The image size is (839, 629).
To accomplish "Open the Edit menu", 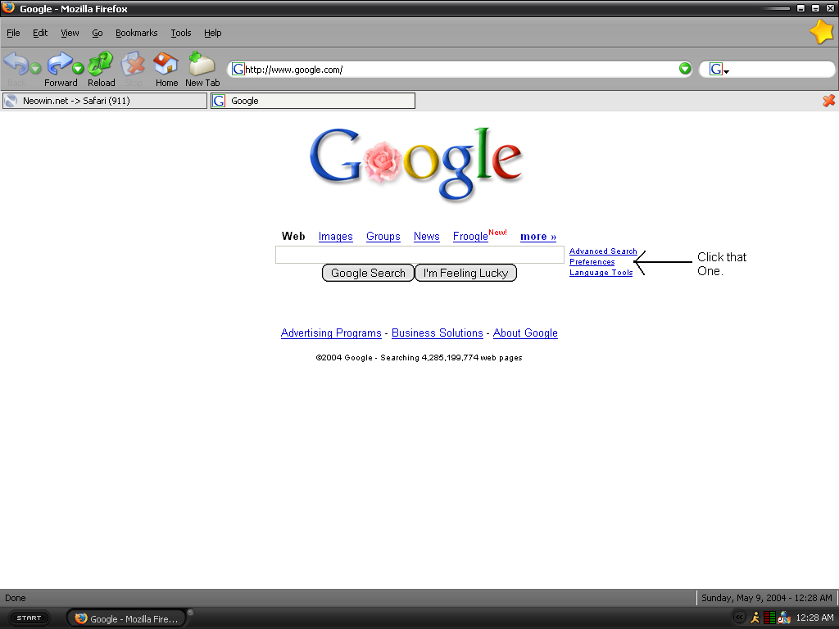I will click(x=40, y=33).
